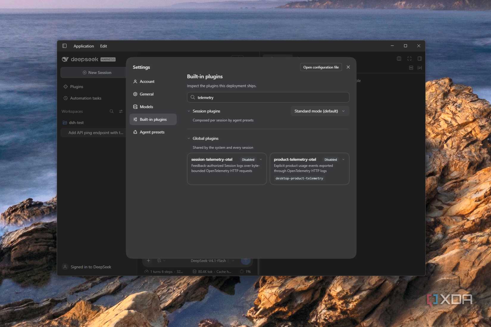Image resolution: width=491 pixels, height=327 pixels.
Task: Switch to Models settings tab
Action: [x=153, y=107]
